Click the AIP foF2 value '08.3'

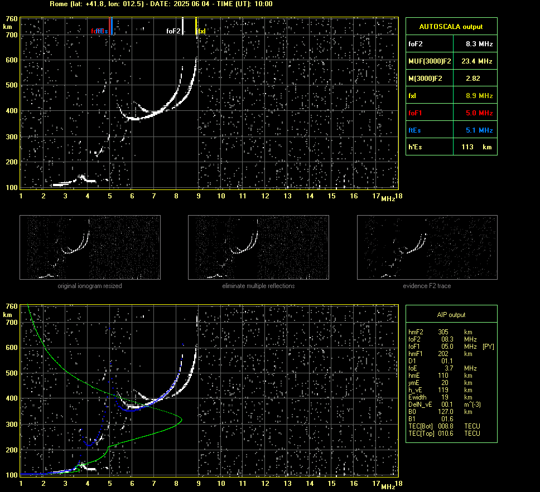[x=447, y=339]
